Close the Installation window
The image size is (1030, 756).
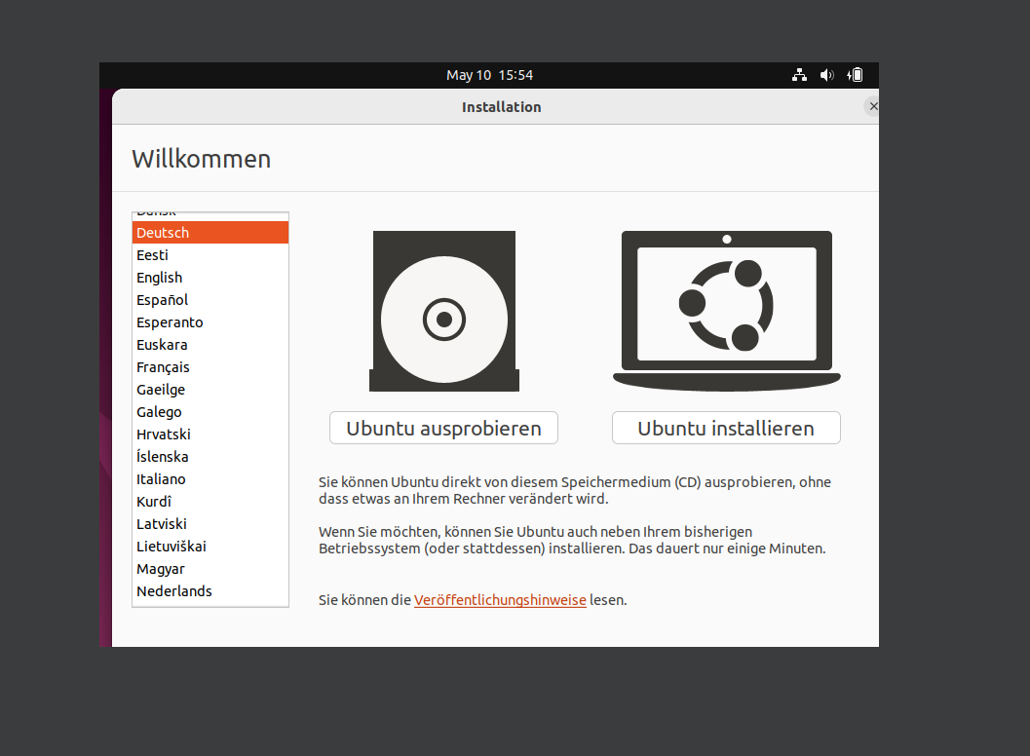872,106
